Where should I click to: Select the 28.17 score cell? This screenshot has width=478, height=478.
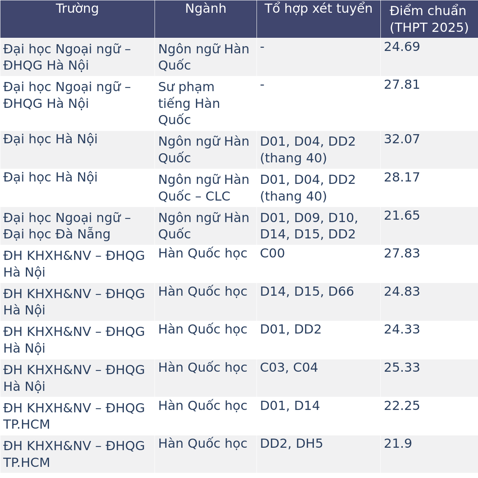coord(402,178)
